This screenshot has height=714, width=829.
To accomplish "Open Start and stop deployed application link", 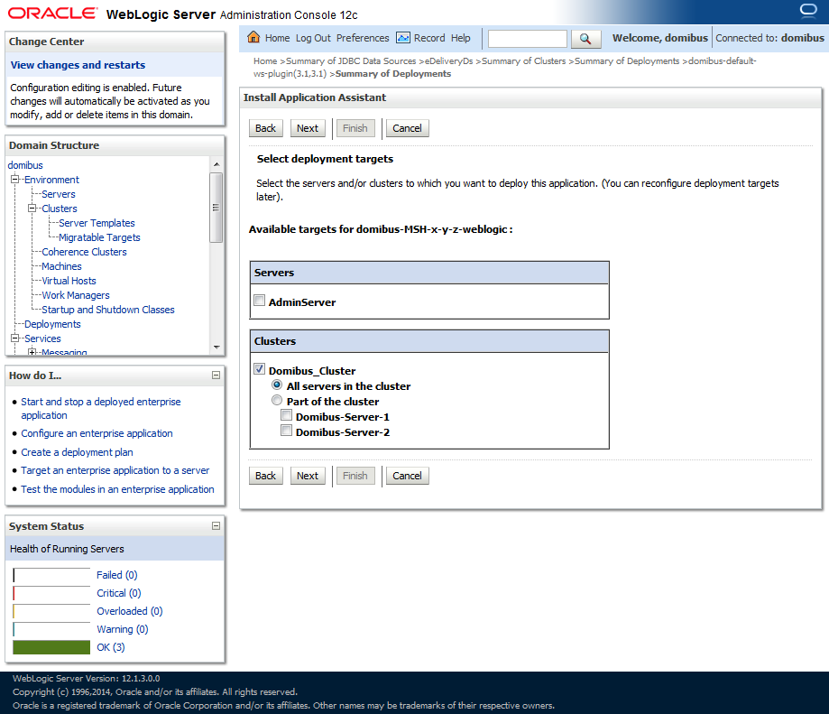I will tap(100, 408).
